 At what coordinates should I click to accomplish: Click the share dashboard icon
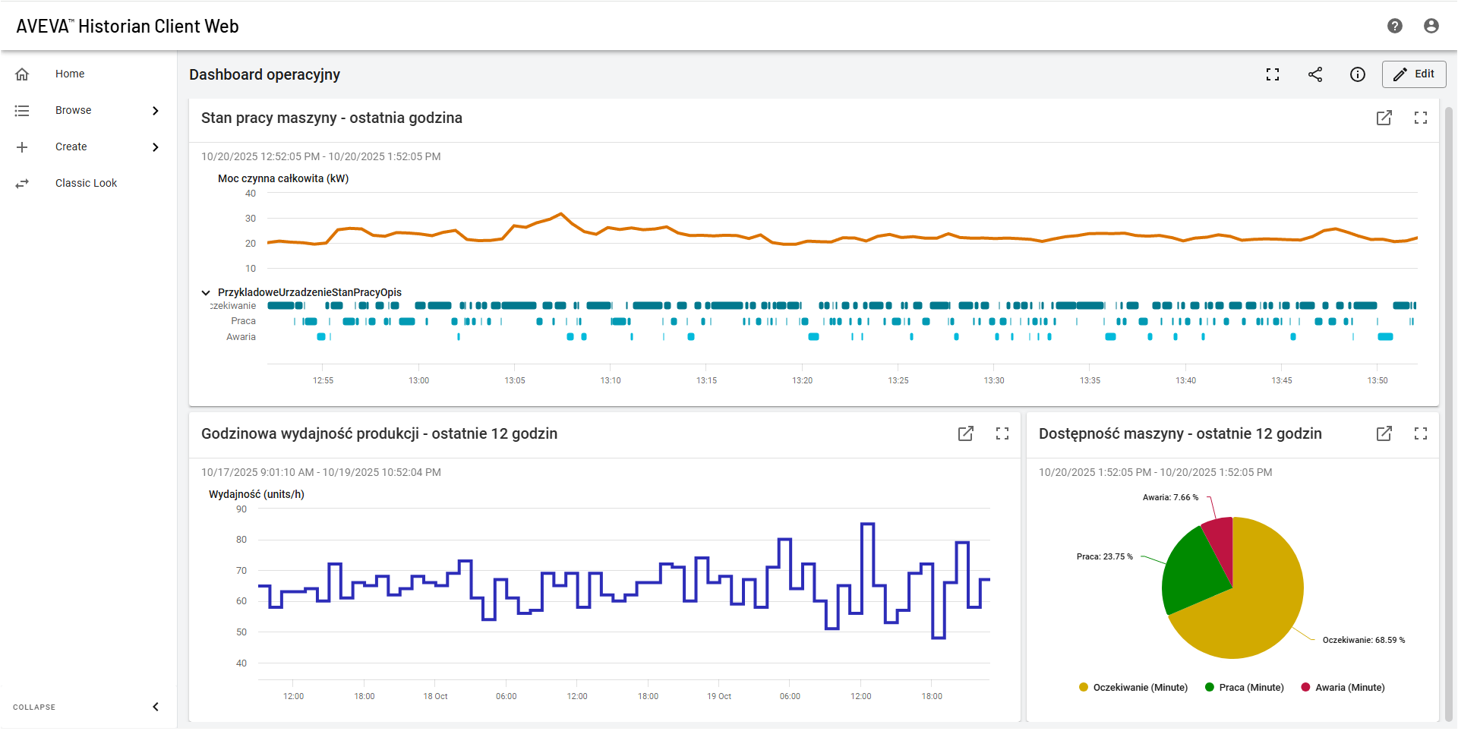point(1315,74)
